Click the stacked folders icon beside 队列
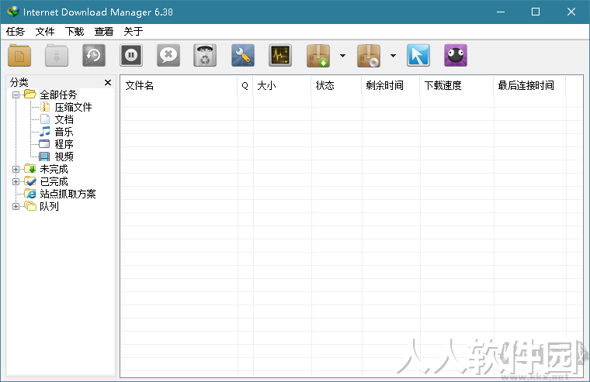Screen dimensions: 590x382 point(30,206)
